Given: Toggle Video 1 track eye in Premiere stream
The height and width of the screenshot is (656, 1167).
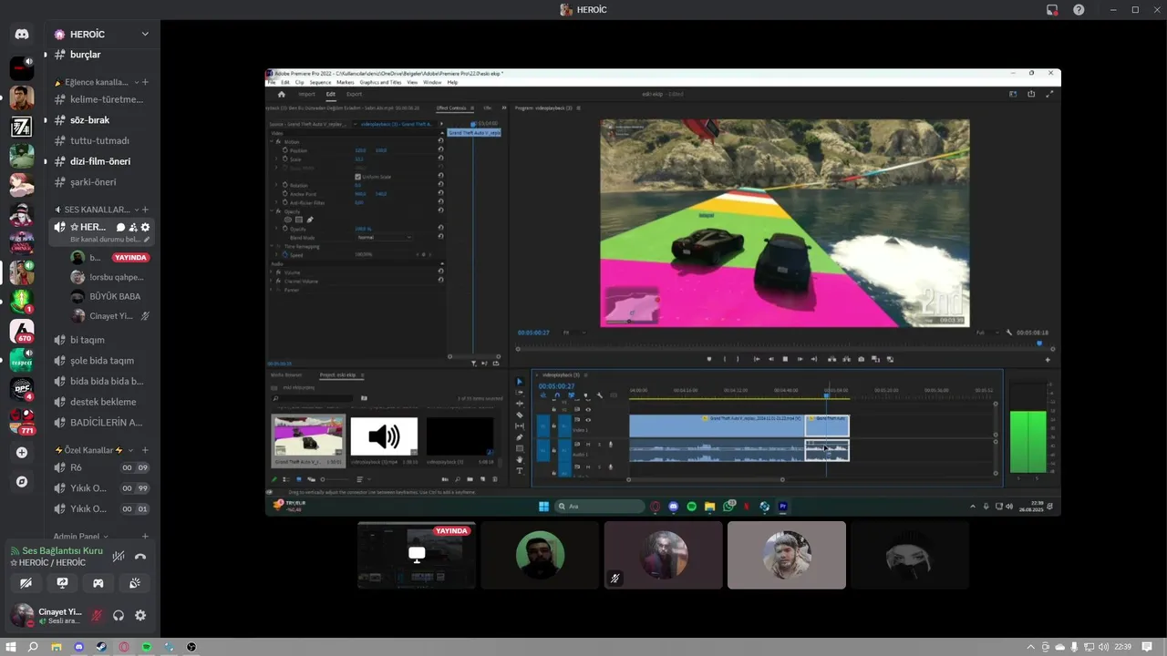Looking at the screenshot, I should pos(587,422).
